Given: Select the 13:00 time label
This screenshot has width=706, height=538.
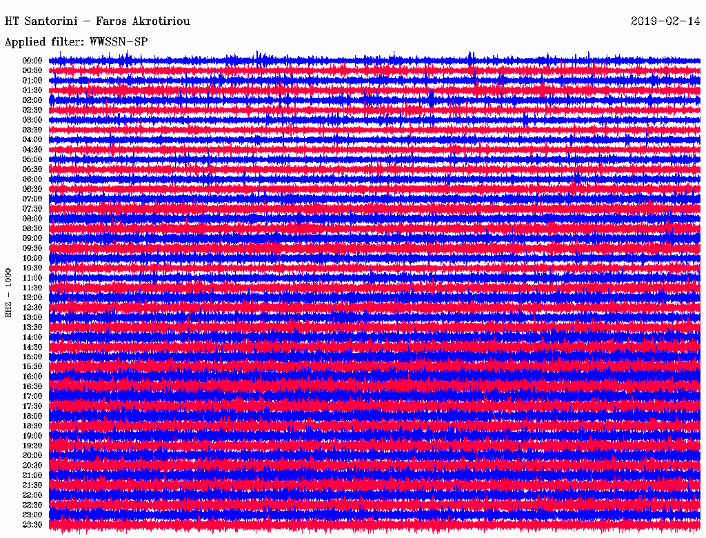Looking at the screenshot, I should point(32,318).
